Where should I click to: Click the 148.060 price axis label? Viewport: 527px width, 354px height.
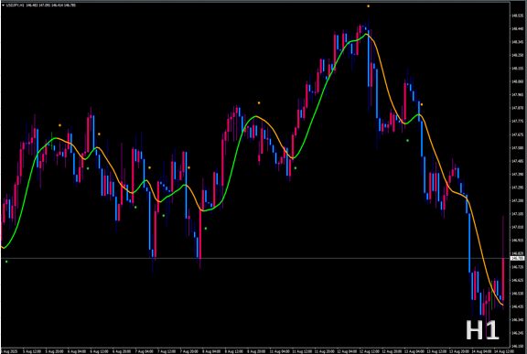click(517, 81)
